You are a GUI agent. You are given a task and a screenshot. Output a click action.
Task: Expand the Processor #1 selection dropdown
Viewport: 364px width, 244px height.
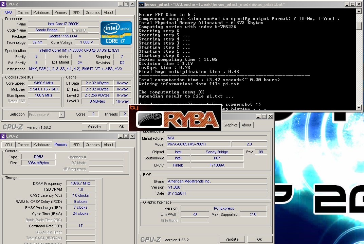(x=61, y=115)
